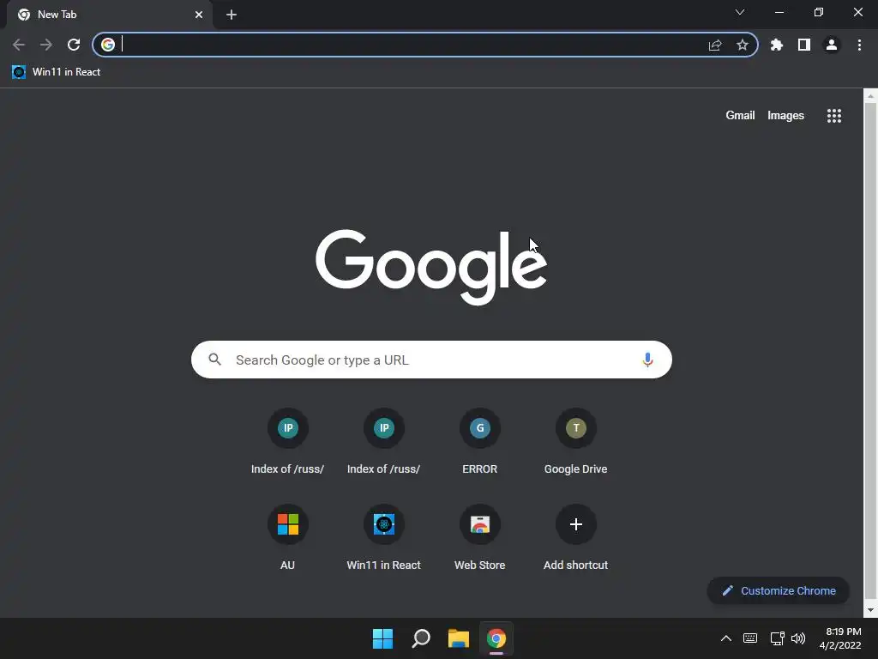The width and height of the screenshot is (878, 659).
Task: Open the Extensions puzzle icon
Action: (777, 45)
